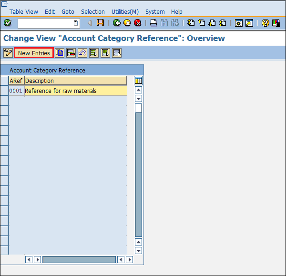Save with the floppy disk icon
This screenshot has height=276, width=286.
(100, 23)
